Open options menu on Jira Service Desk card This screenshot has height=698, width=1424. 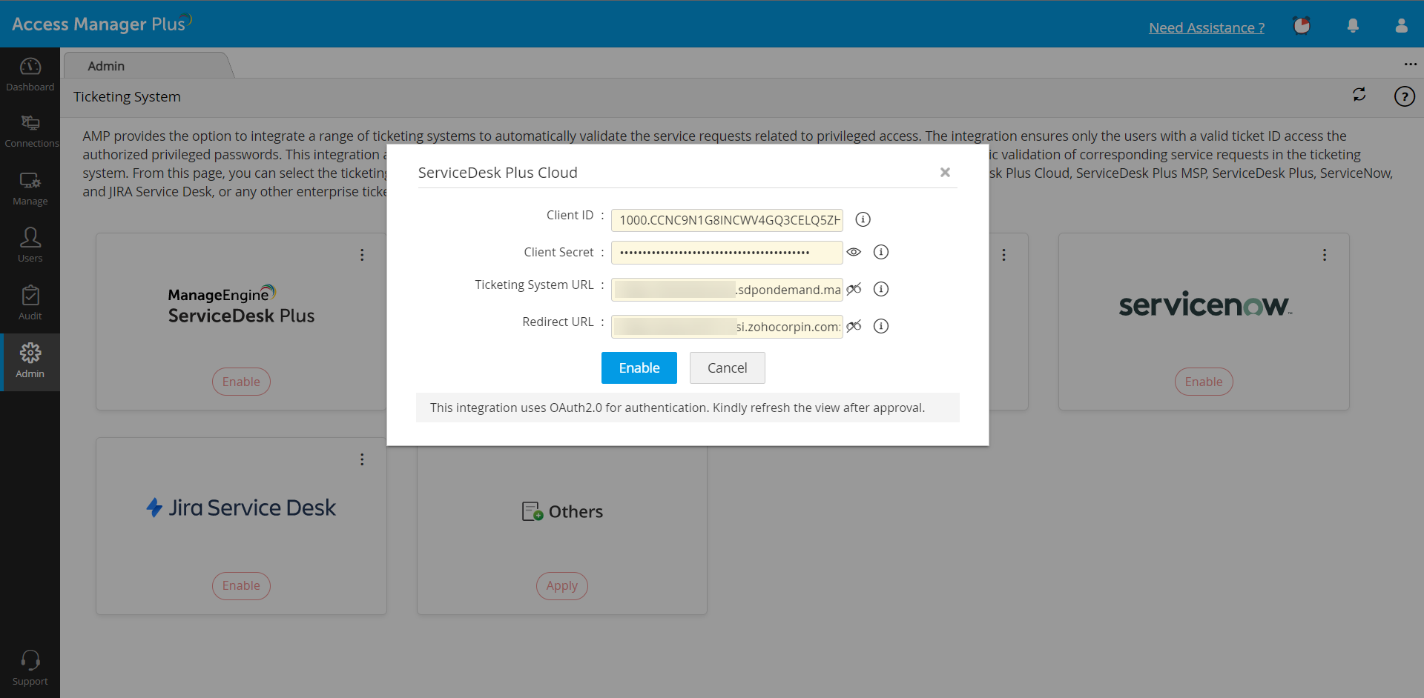pos(362,459)
